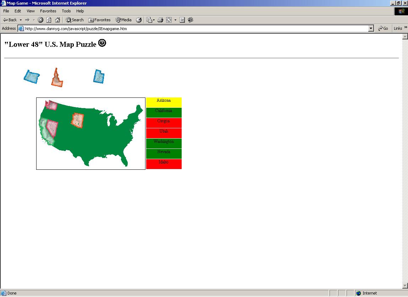The height and width of the screenshot is (297, 408).
Task: Open the Back history dropdown arrow
Action: 21,20
